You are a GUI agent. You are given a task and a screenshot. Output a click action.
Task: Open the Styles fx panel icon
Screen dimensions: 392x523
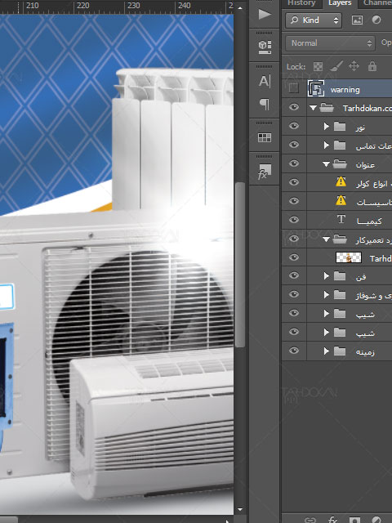(265, 172)
